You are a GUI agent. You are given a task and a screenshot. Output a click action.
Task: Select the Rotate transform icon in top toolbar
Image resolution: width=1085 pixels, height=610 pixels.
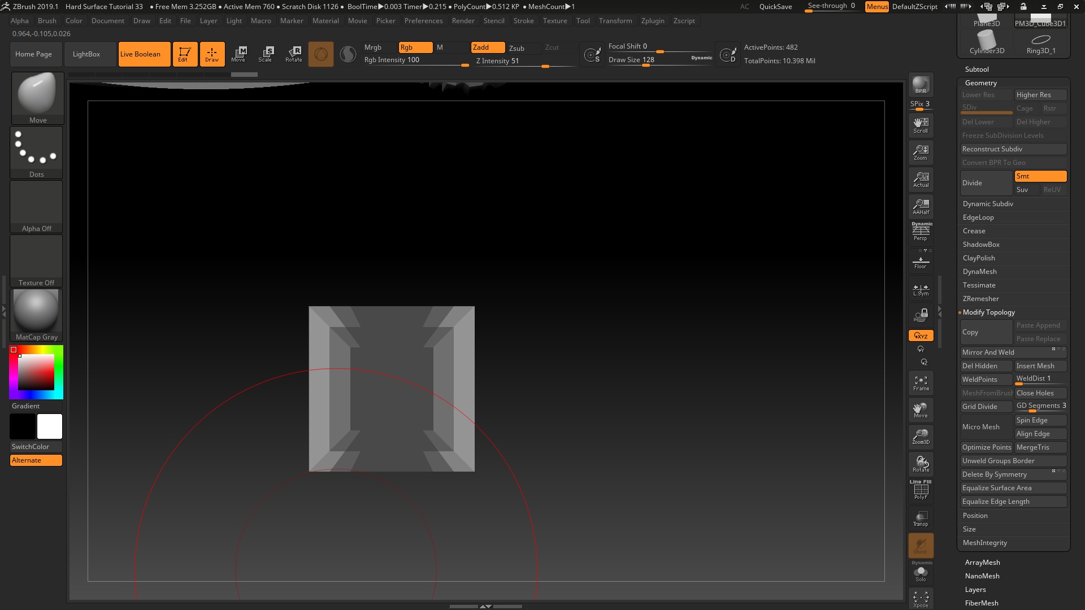pos(293,54)
